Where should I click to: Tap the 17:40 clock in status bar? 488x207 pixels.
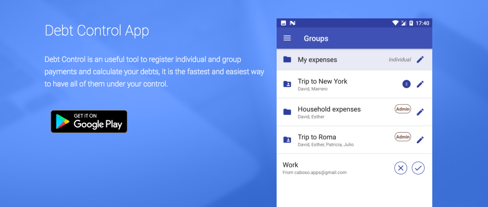422,23
